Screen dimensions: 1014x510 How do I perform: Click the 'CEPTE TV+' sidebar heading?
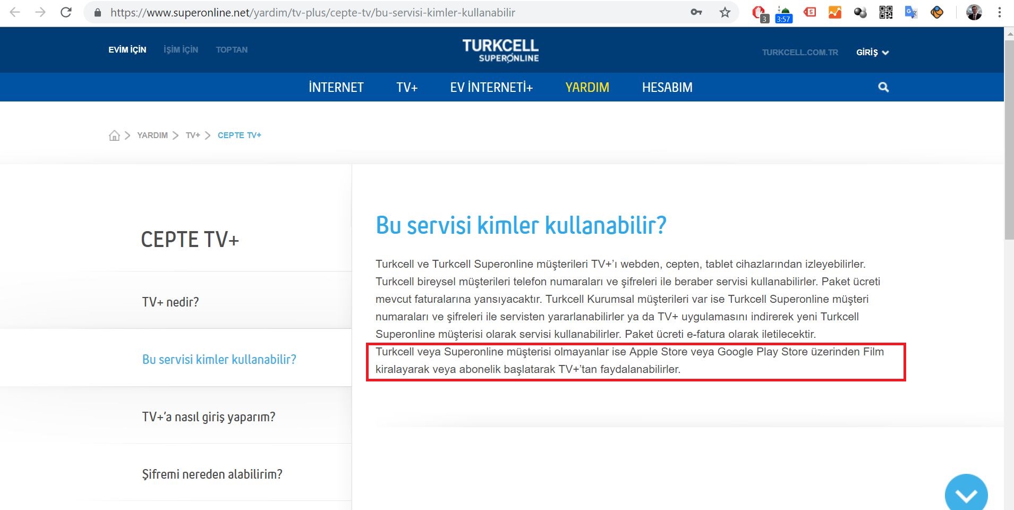point(190,240)
